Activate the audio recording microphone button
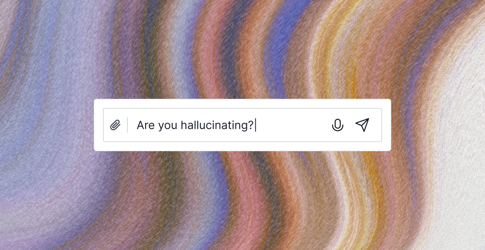Viewport: 485px width, 250px height. 337,125
